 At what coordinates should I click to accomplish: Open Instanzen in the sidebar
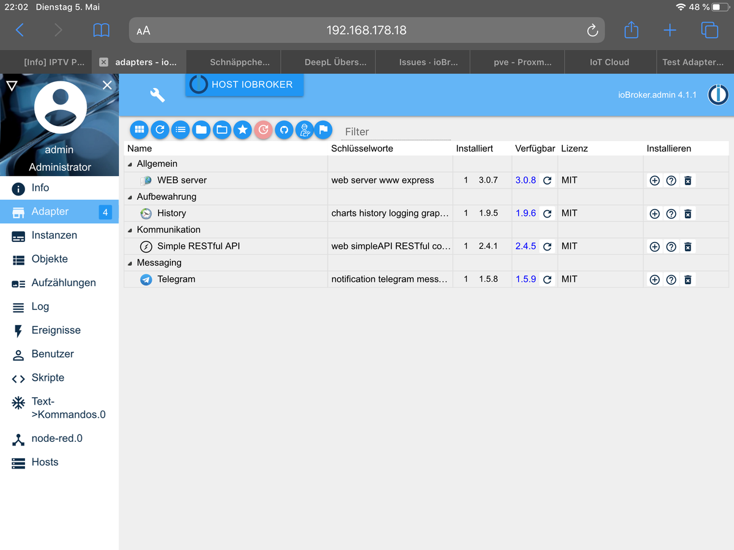coord(59,235)
